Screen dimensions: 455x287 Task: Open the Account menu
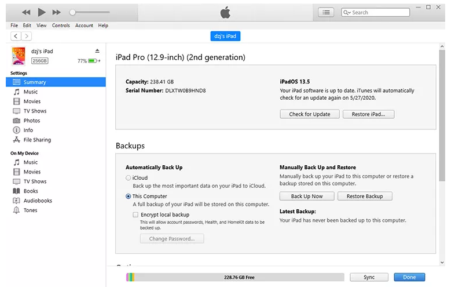click(x=84, y=26)
